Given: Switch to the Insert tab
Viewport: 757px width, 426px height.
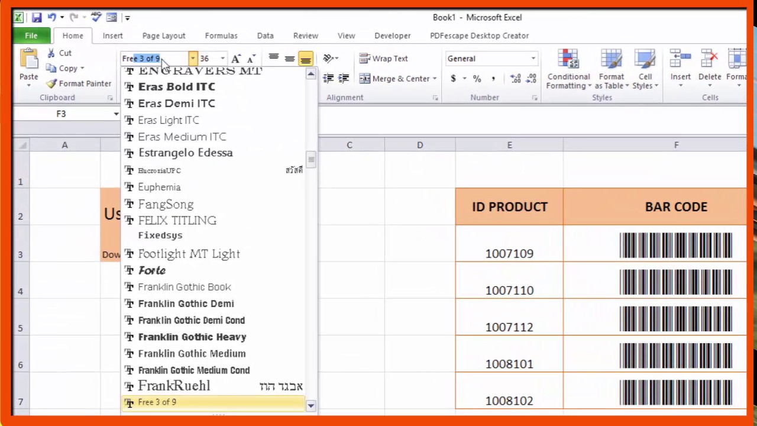Looking at the screenshot, I should [112, 35].
